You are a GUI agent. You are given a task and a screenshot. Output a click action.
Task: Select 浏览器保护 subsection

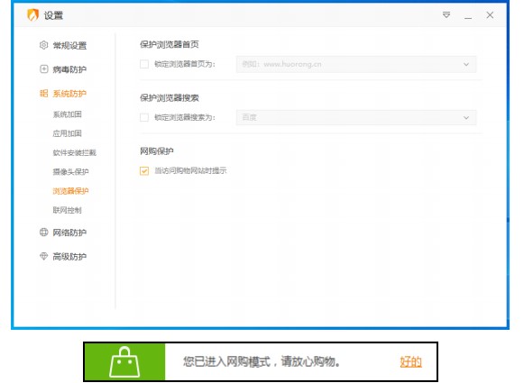point(70,191)
